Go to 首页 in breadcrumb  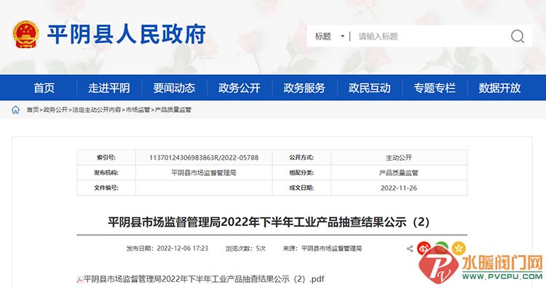click(33, 110)
